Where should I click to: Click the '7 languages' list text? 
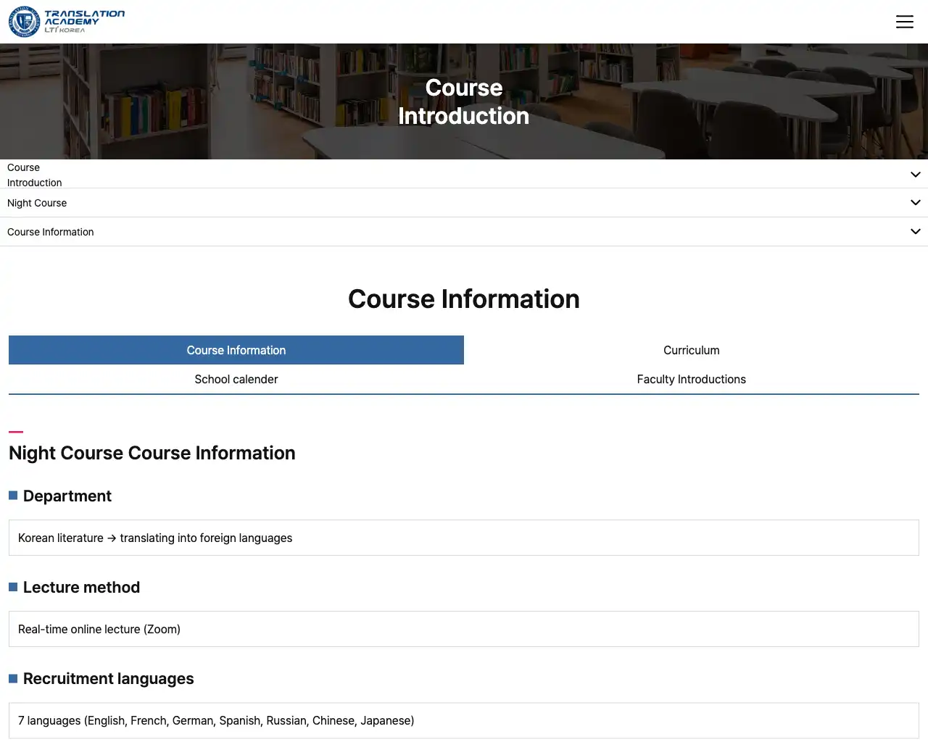tap(216, 720)
